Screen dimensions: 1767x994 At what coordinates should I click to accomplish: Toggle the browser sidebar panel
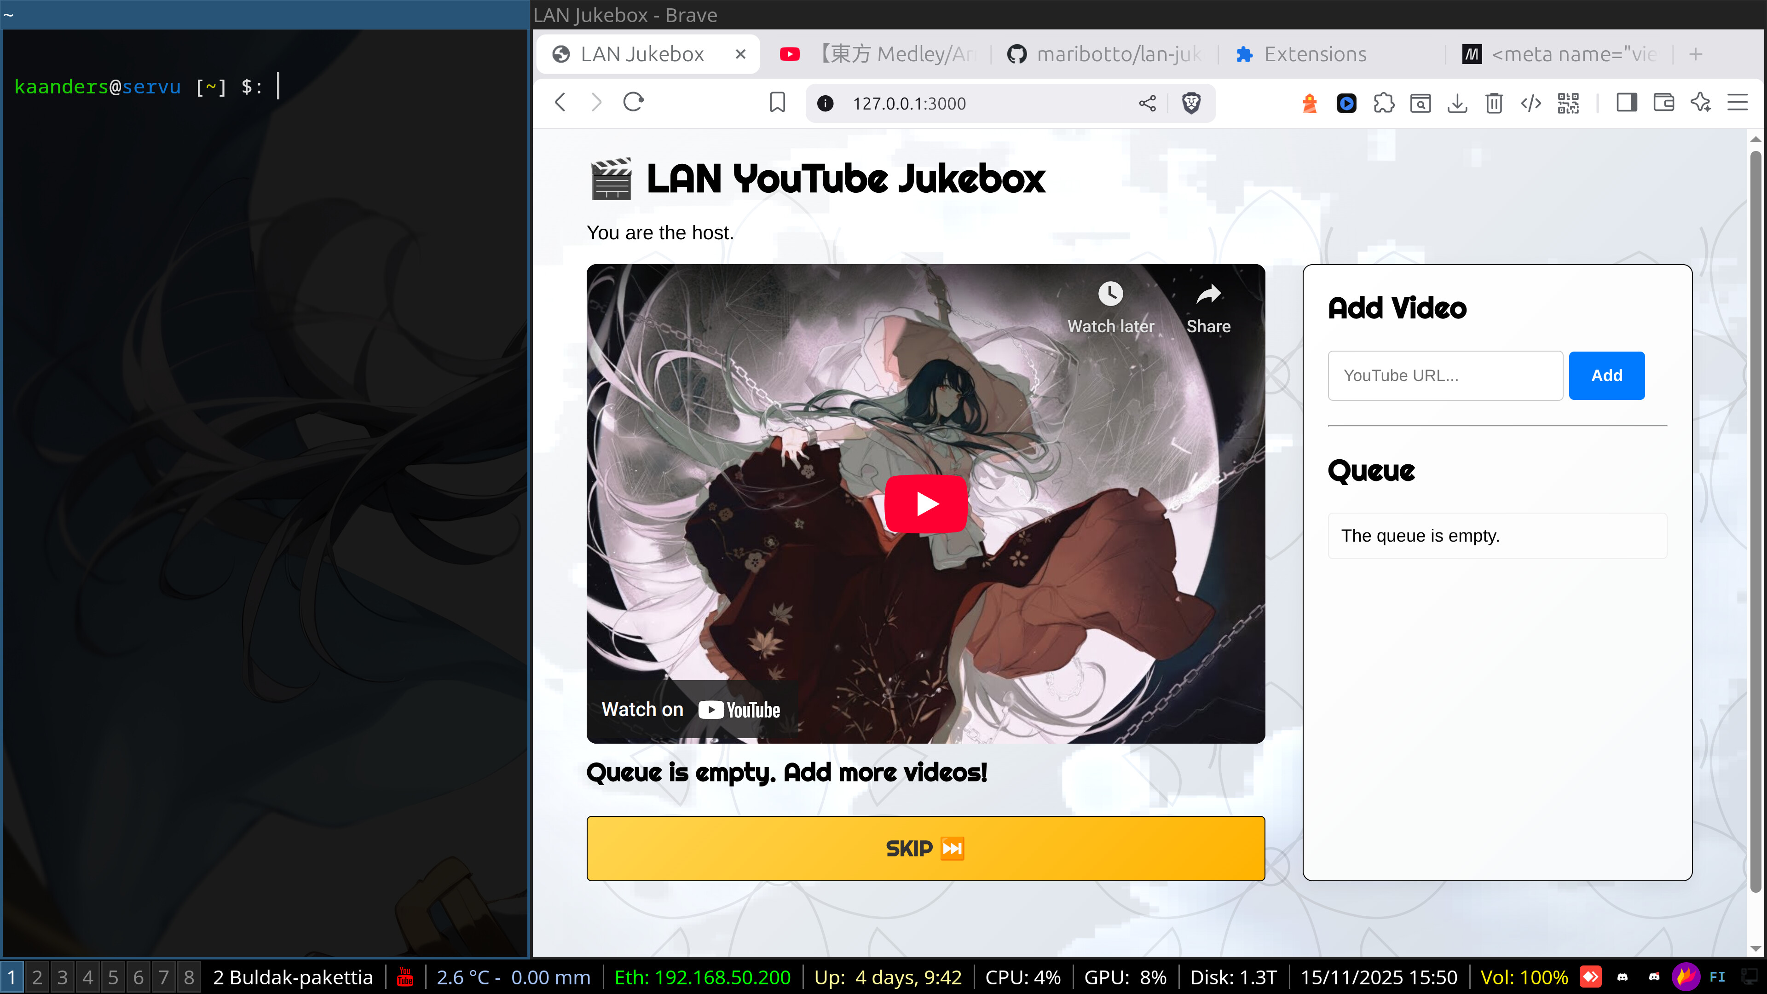coord(1626,103)
